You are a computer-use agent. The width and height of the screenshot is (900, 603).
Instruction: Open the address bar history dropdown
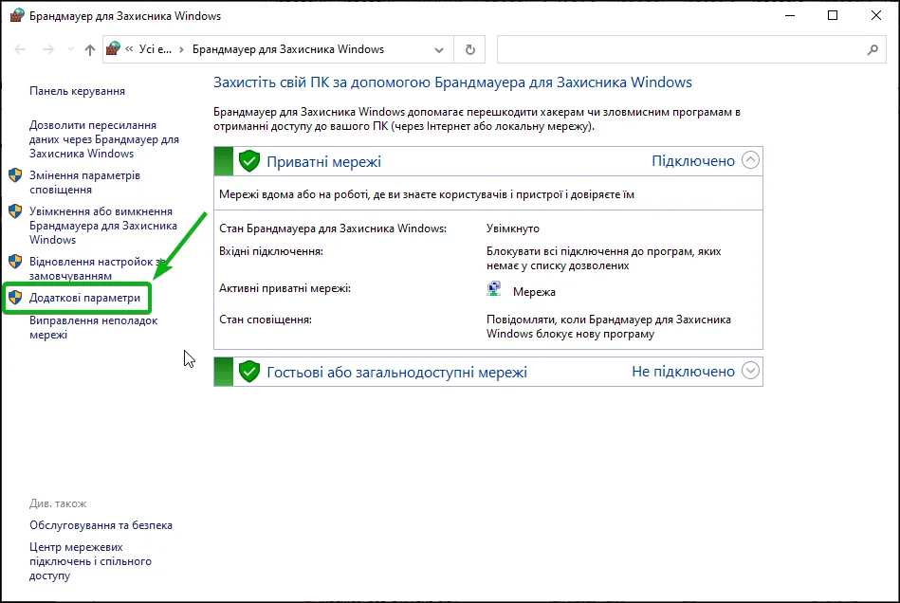tap(439, 50)
